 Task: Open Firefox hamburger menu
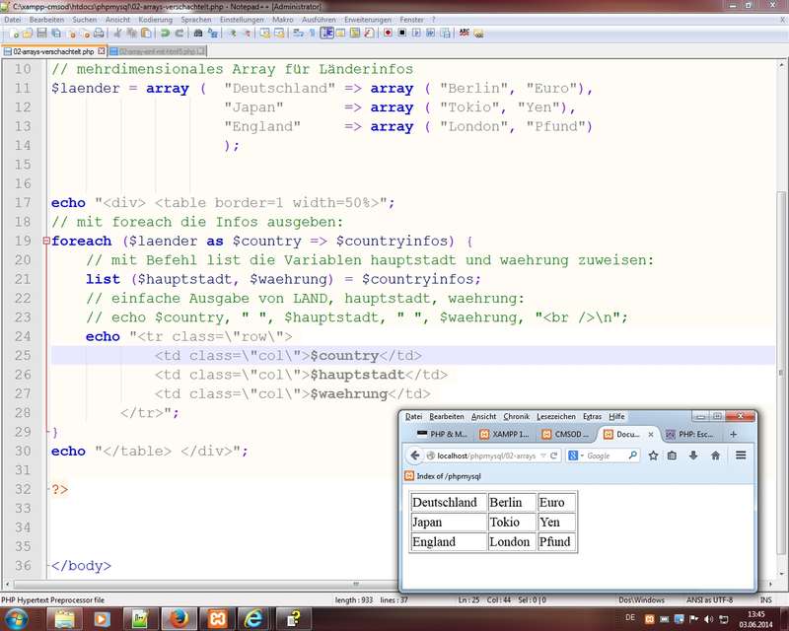coord(741,456)
